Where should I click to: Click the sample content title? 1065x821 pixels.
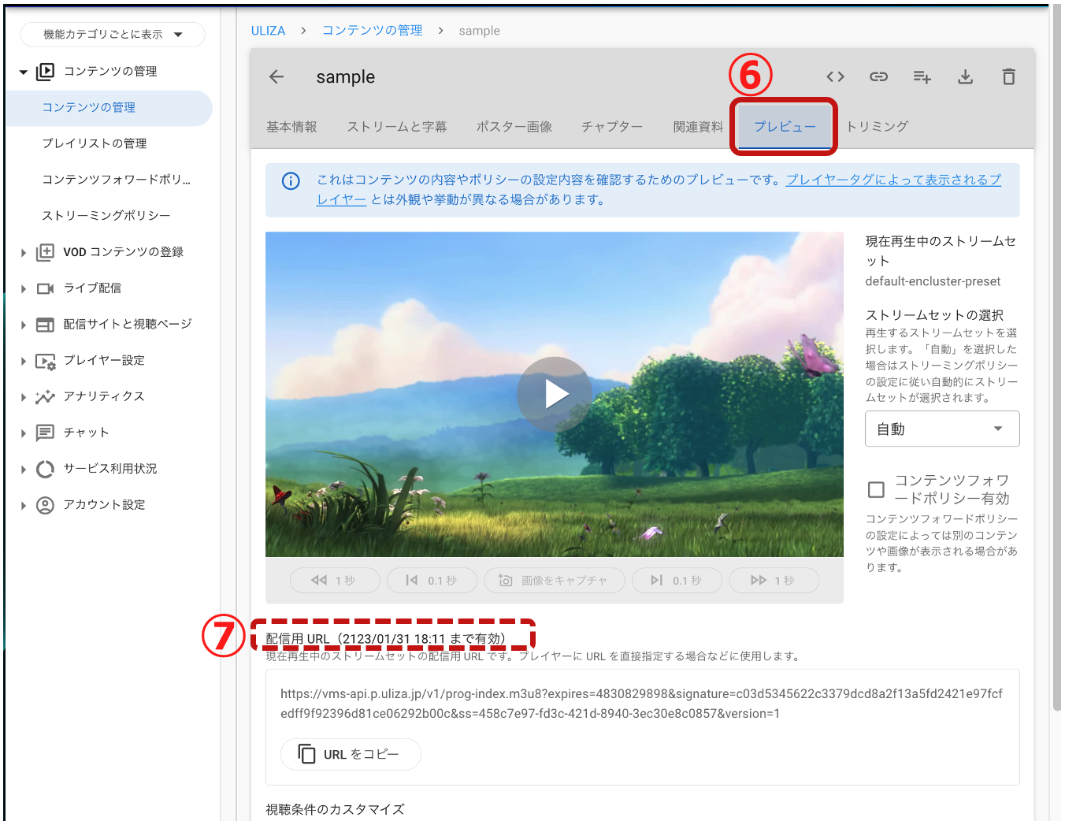click(x=346, y=77)
